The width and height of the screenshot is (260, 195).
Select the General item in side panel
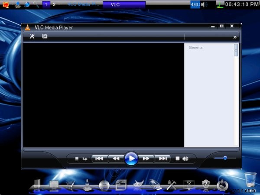point(196,47)
